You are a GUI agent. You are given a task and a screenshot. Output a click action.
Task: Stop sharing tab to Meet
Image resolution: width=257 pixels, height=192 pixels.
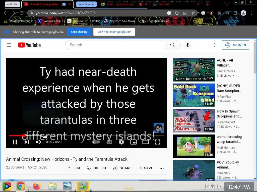click(x=79, y=32)
